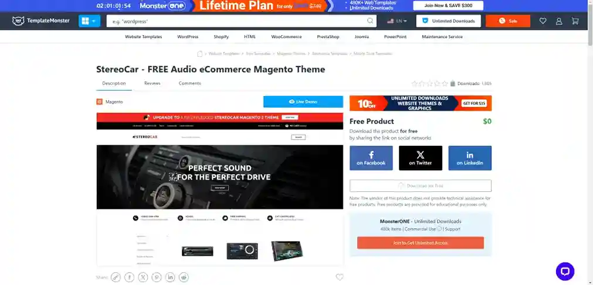Click Website Templates breadcrumb link

tap(224, 54)
